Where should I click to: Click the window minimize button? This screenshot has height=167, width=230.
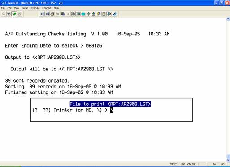coord(217,3)
